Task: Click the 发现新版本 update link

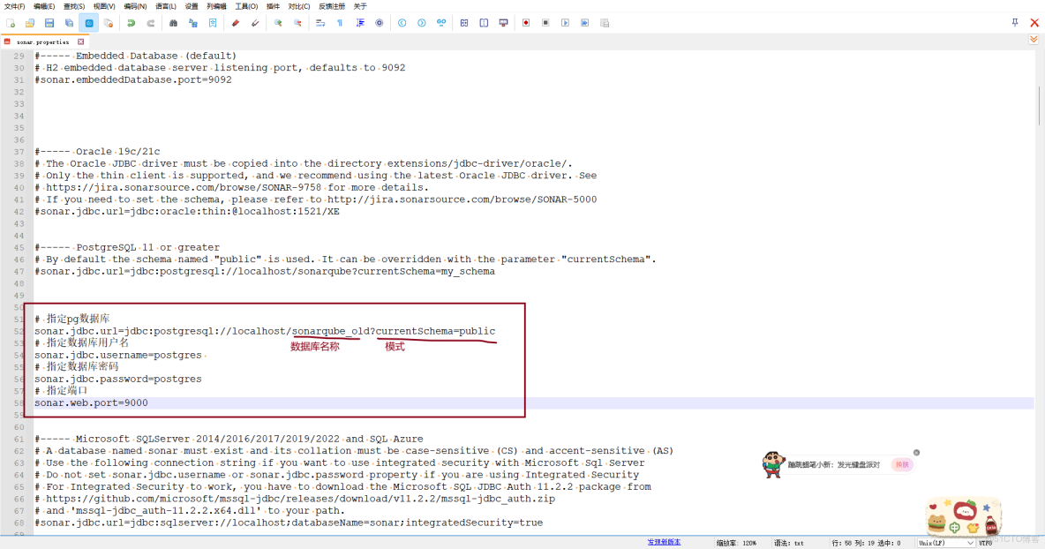Action: (664, 541)
